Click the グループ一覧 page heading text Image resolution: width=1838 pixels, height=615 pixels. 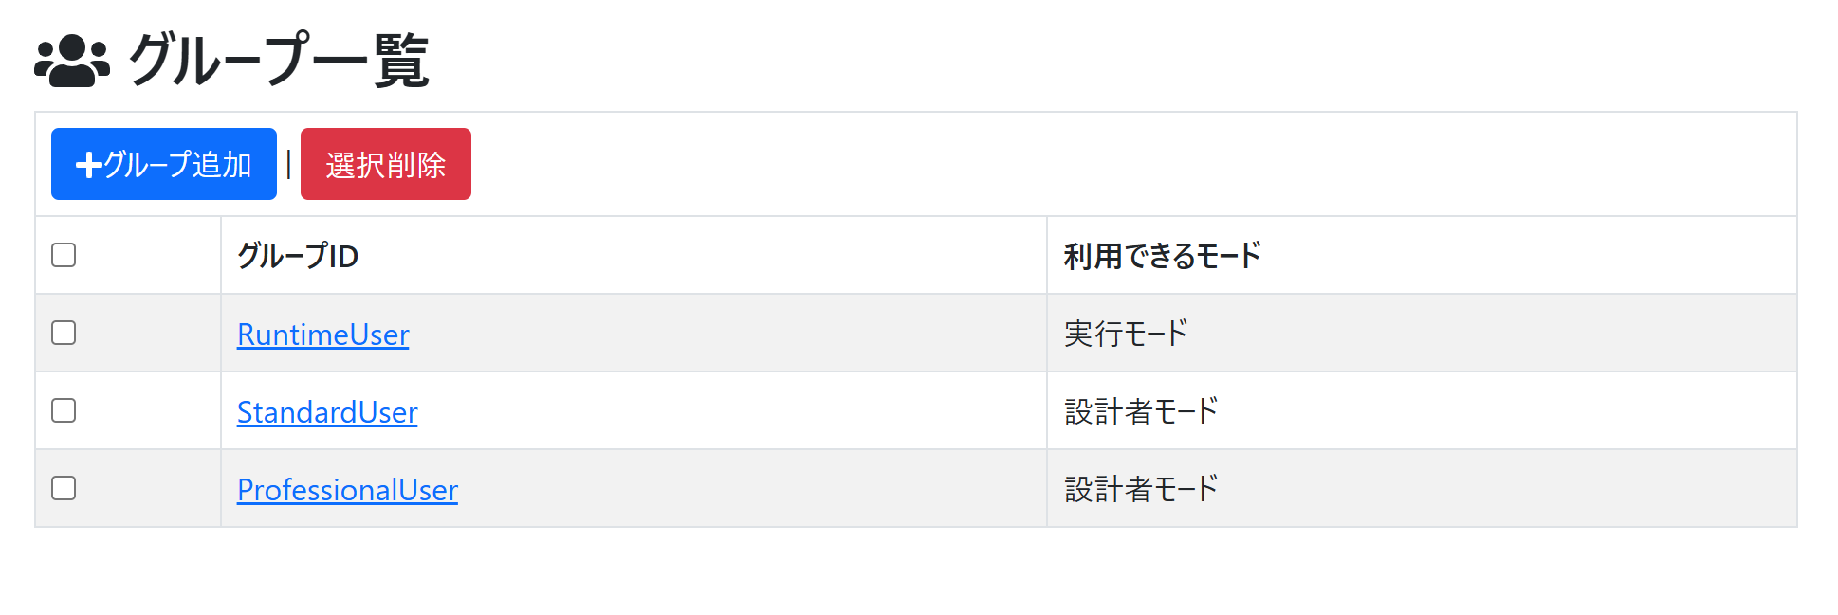(279, 61)
